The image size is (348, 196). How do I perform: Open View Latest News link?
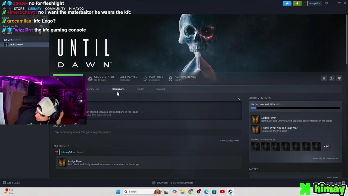point(230,140)
